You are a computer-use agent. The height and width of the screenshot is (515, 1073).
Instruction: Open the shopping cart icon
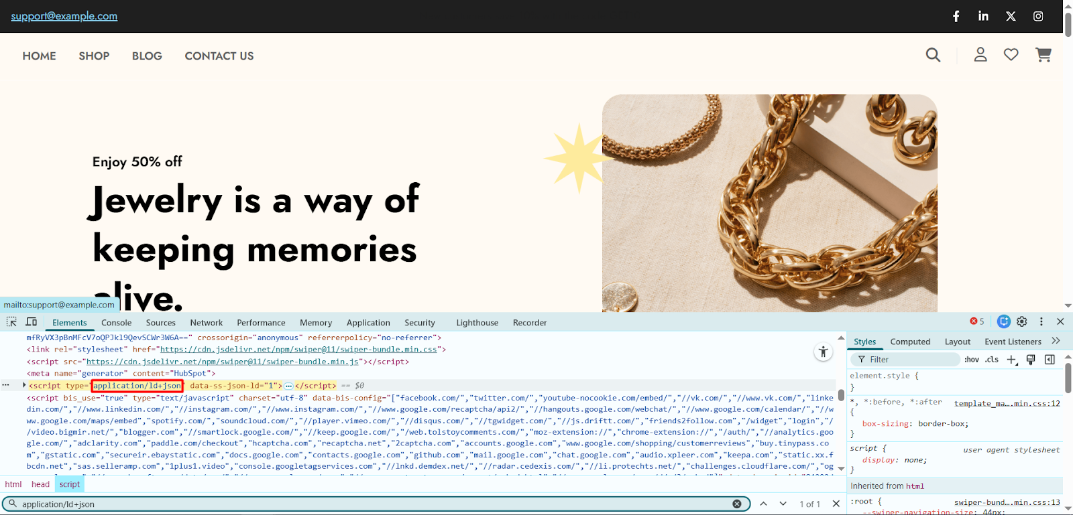point(1043,55)
